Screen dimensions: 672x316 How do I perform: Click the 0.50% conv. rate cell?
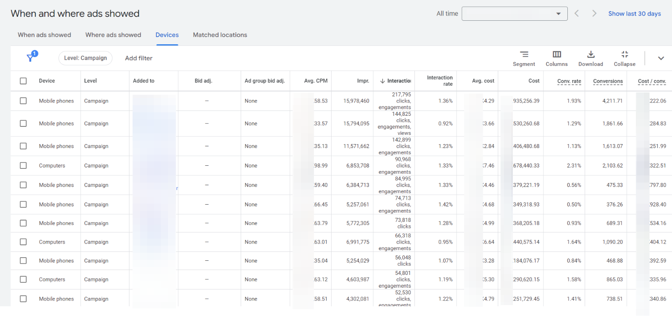coord(574,204)
